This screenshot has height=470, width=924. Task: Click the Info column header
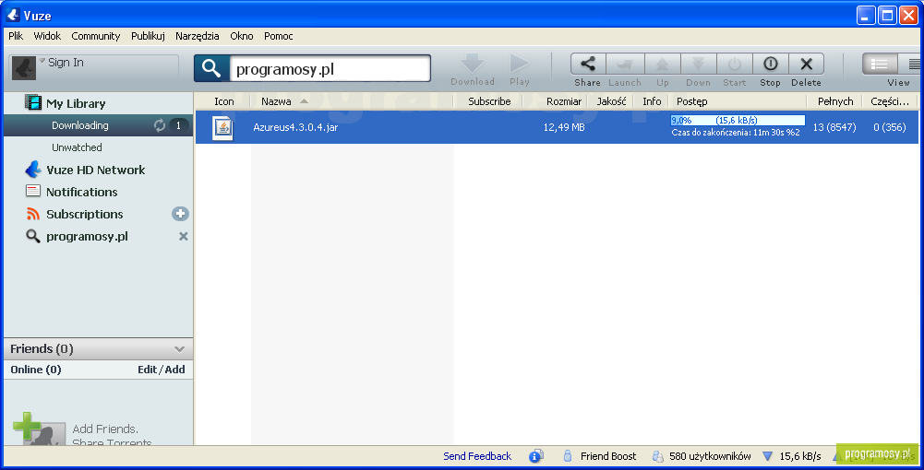click(x=652, y=101)
